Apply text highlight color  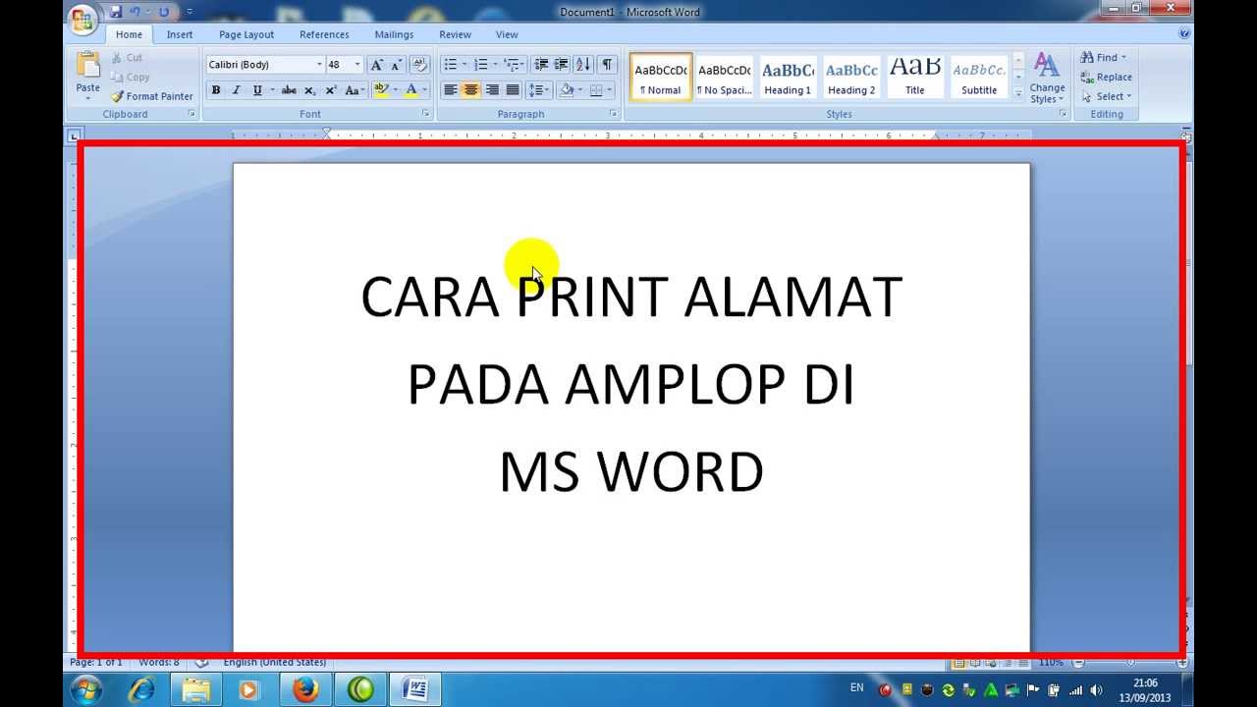[381, 90]
